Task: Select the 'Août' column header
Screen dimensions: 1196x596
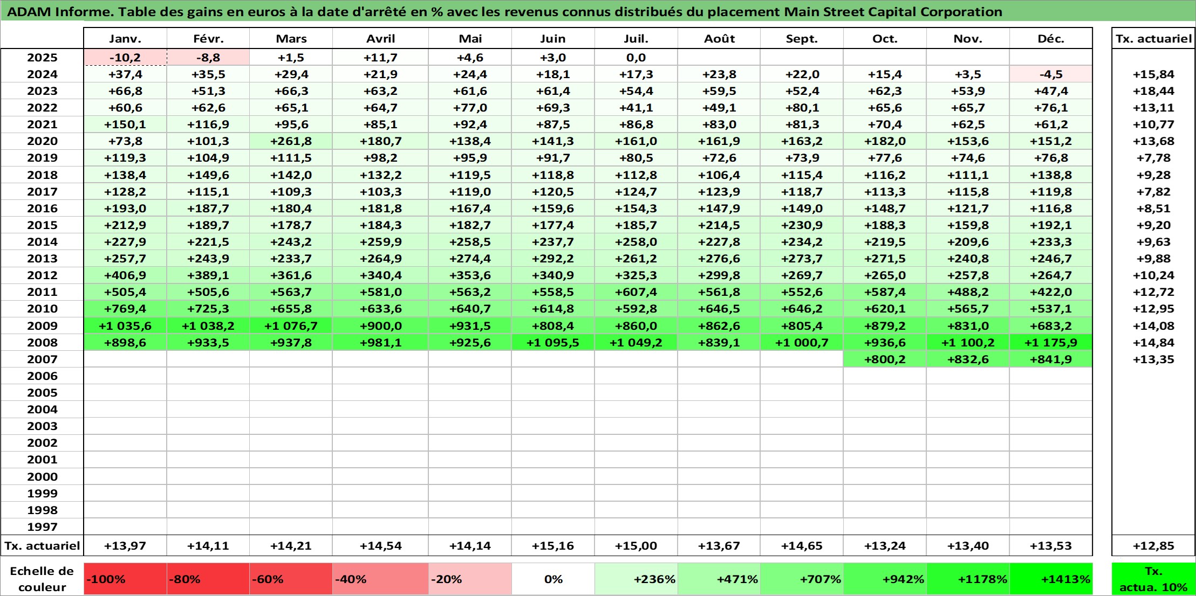Action: coord(719,39)
